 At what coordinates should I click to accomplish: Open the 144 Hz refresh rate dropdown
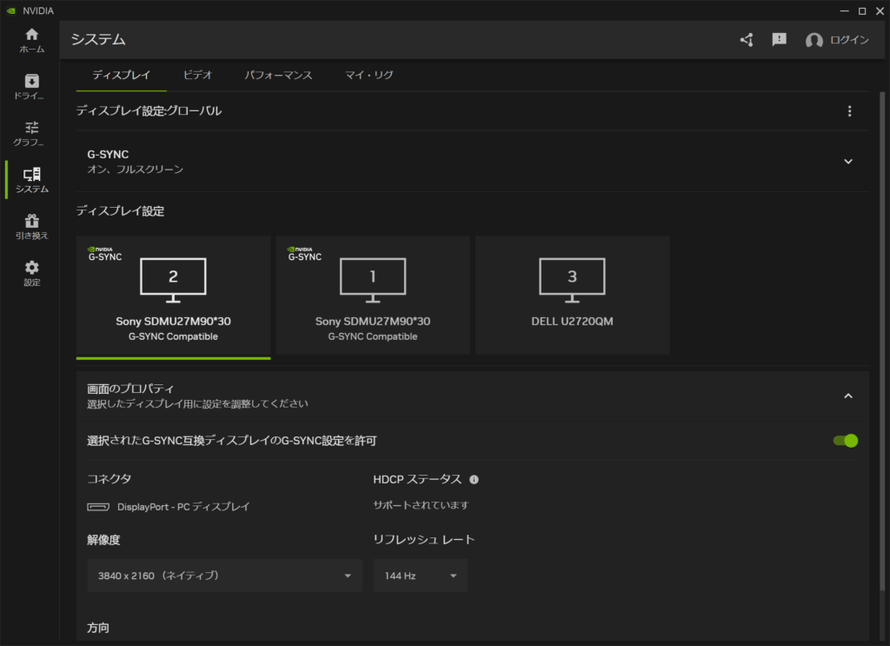click(x=421, y=576)
